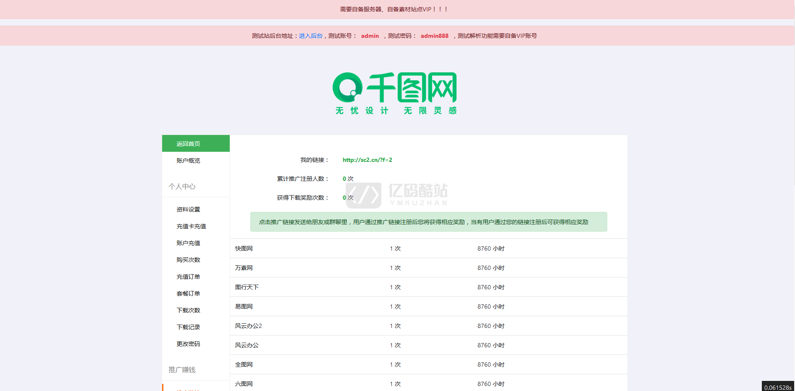Click the top VIP requirement notice banner
The width and height of the screenshot is (795, 391).
(397, 9)
